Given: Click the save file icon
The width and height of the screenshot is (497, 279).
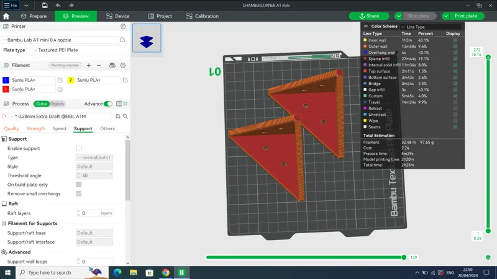Looking at the screenshot, I should [x=45, y=6].
